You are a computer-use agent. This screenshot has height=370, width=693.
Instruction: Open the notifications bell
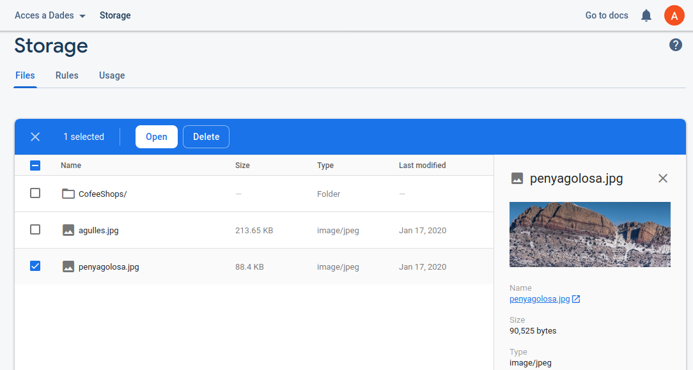646,15
